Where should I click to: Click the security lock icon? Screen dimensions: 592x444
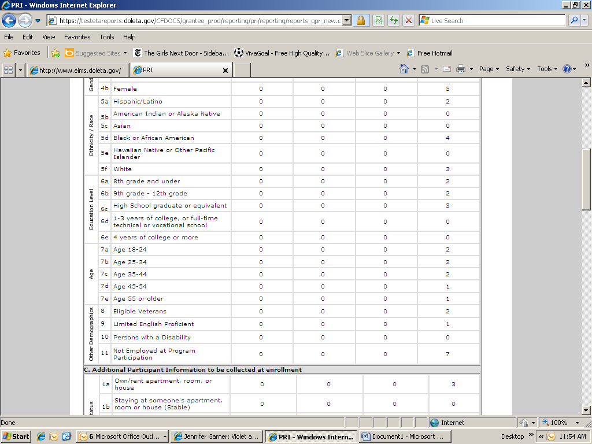tap(361, 21)
